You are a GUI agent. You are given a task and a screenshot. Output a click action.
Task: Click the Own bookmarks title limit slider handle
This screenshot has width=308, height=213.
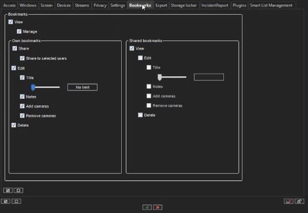tap(33, 87)
